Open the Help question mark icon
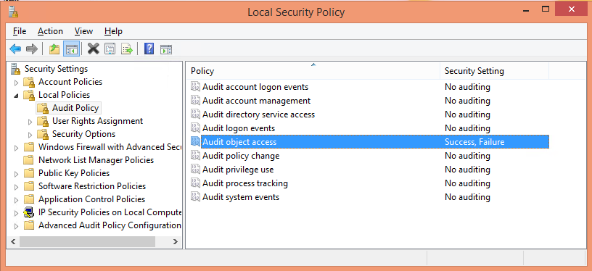Image resolution: width=592 pixels, height=271 pixels. point(149,49)
